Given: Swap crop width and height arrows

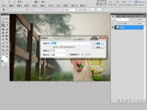Looking at the screenshot, I should click(x=27, y=10).
